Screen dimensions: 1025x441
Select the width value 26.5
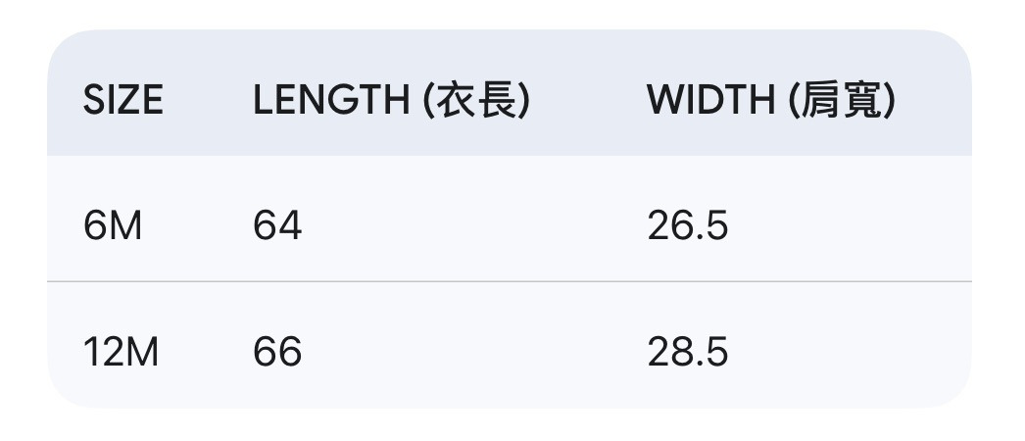pyautogui.click(x=687, y=226)
